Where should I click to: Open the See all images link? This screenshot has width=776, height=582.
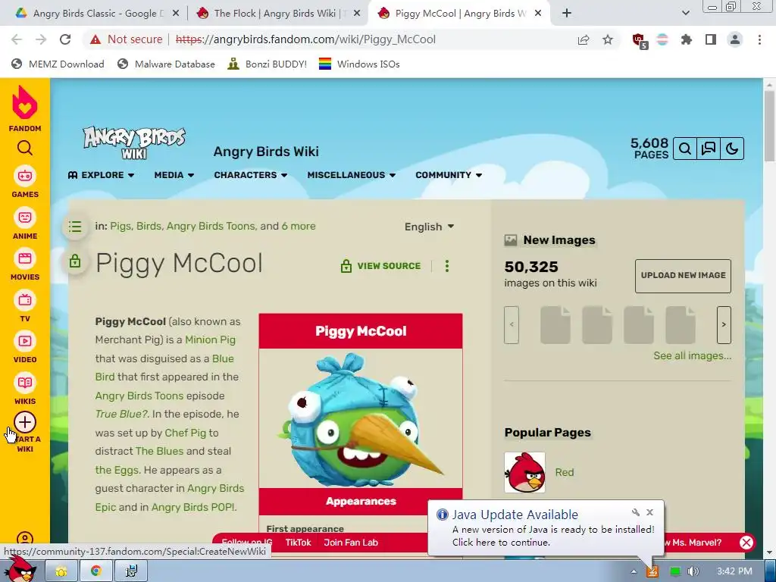pos(692,355)
